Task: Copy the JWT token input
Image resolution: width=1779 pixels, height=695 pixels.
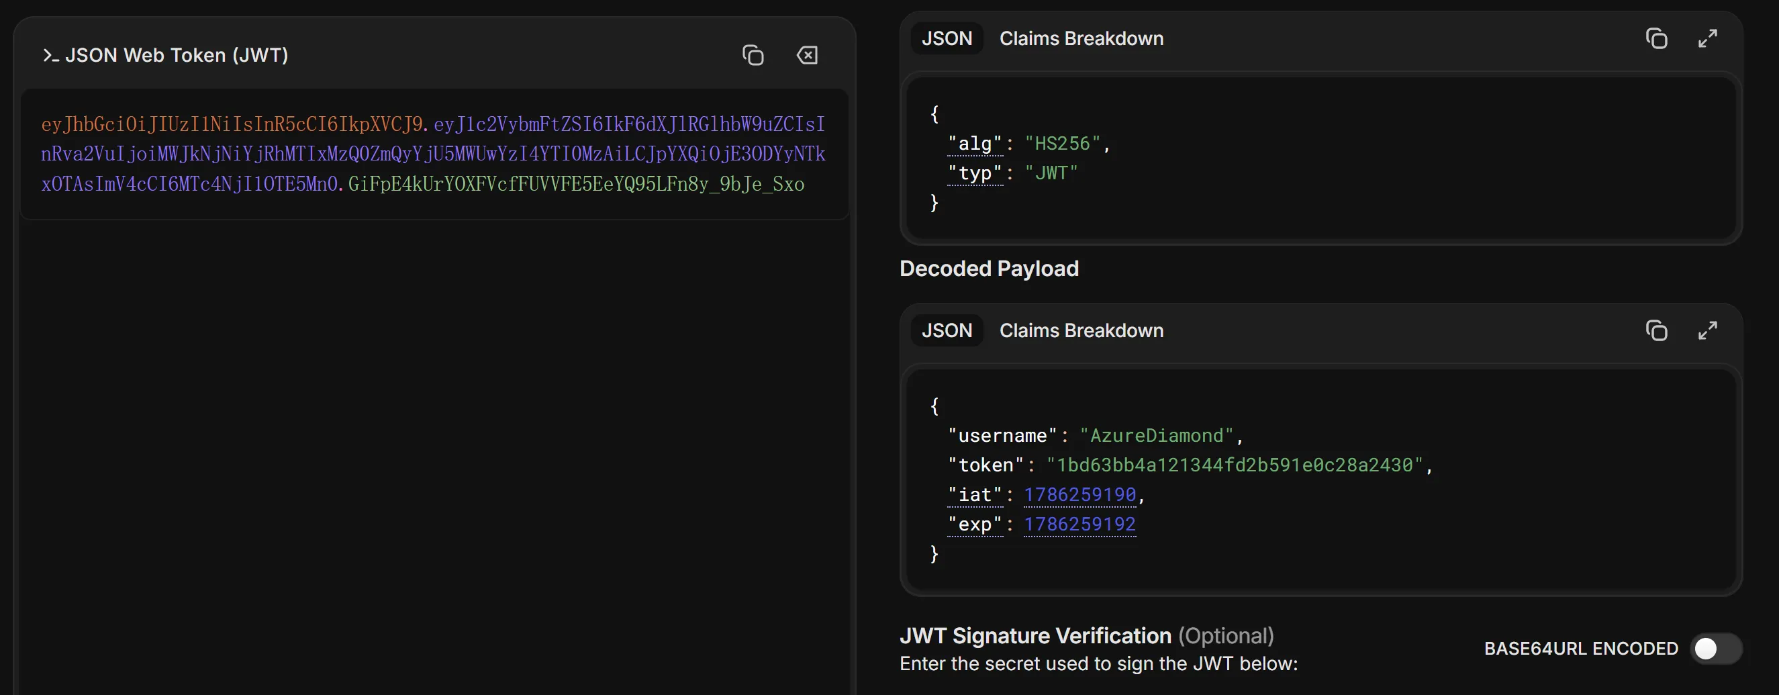Action: [753, 55]
